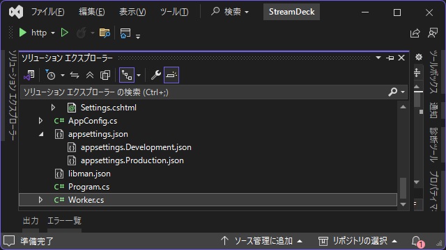This screenshot has height=250, width=446.
Task: Select Program.cs file
Action: [x=89, y=187]
